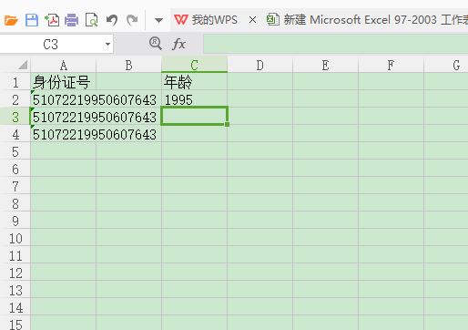Select row 2 header
468x330 pixels.
click(x=15, y=99)
